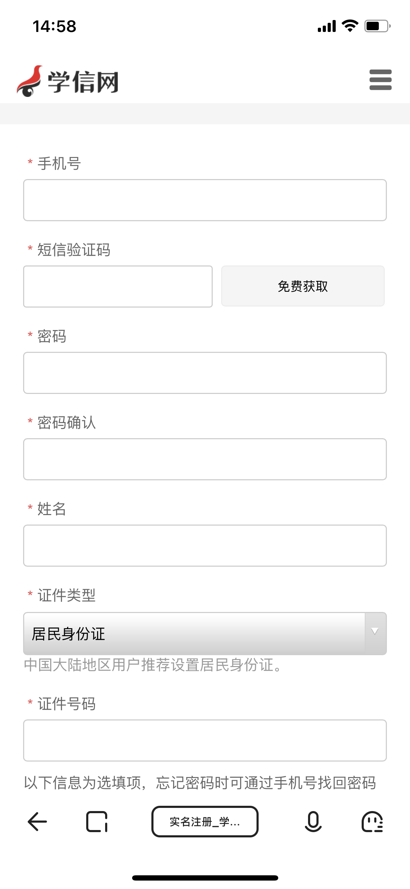This screenshot has height=889, width=410.
Task: Click 免费获取 verification code button
Action: click(303, 286)
